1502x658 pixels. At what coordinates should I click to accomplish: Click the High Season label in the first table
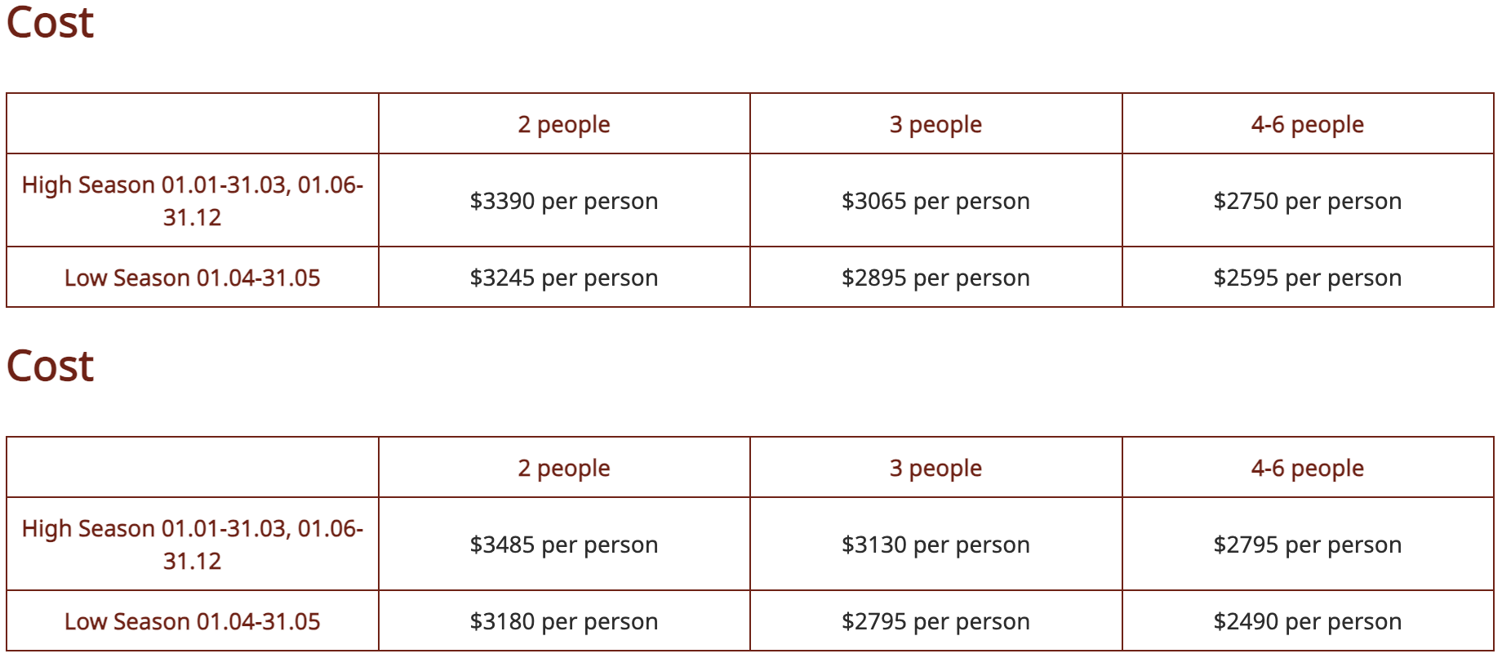pyautogui.click(x=192, y=201)
